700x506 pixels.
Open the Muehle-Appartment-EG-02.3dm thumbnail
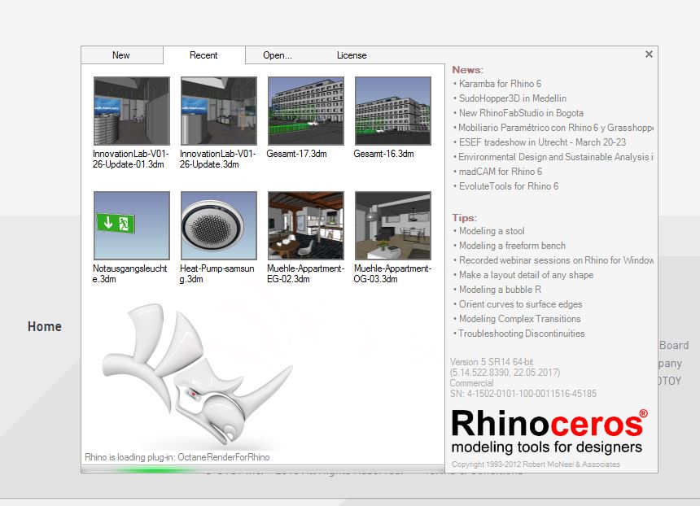[306, 225]
